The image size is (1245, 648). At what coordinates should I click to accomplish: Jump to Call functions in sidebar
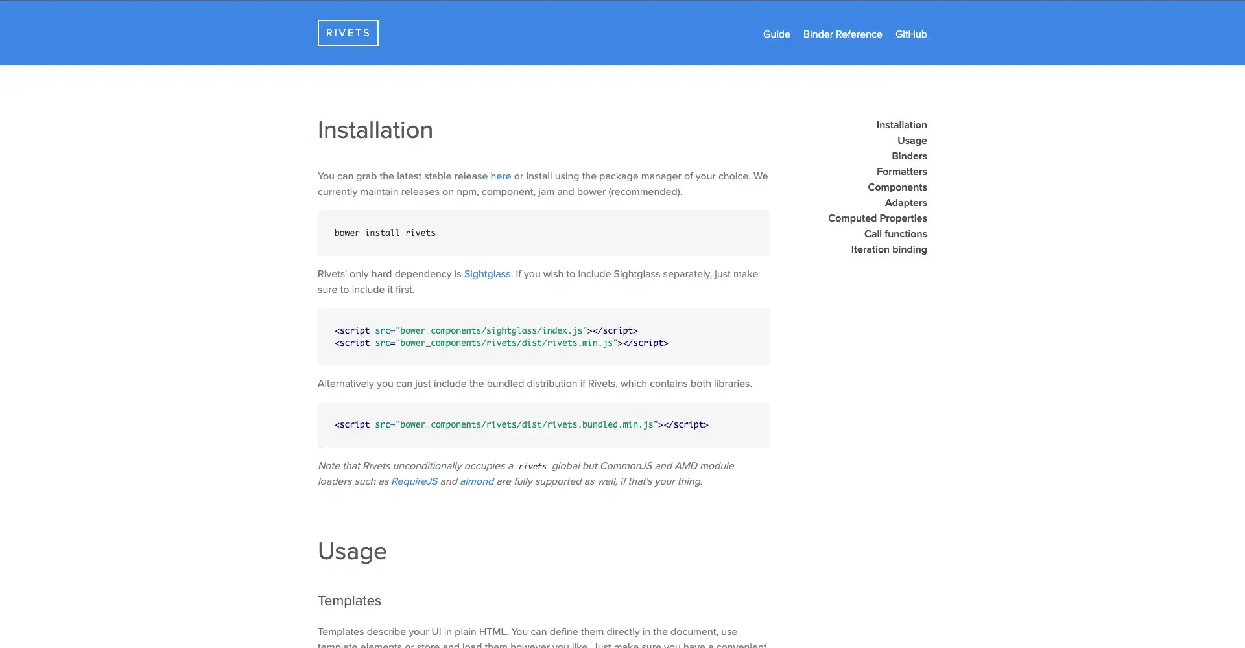coord(895,234)
